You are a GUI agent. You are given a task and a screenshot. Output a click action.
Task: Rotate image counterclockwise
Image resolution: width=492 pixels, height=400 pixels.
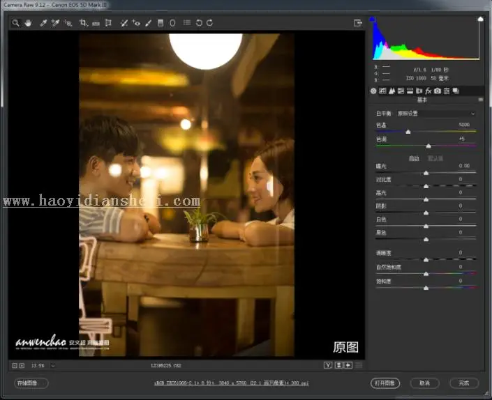pyautogui.click(x=199, y=23)
